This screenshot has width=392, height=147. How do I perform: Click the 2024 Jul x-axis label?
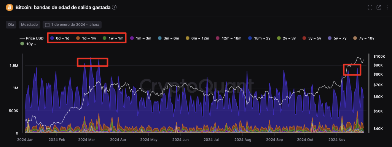click(211, 140)
